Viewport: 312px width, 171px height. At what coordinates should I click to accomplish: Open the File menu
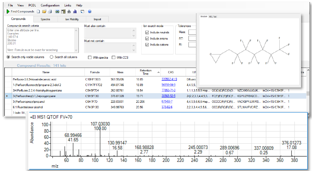10,5
